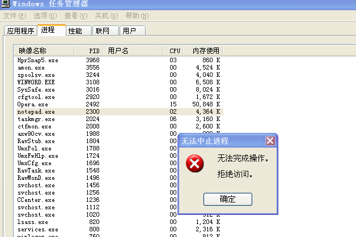Sort by the 用户名 column header
The height and width of the screenshot is (237, 356).
(133, 50)
